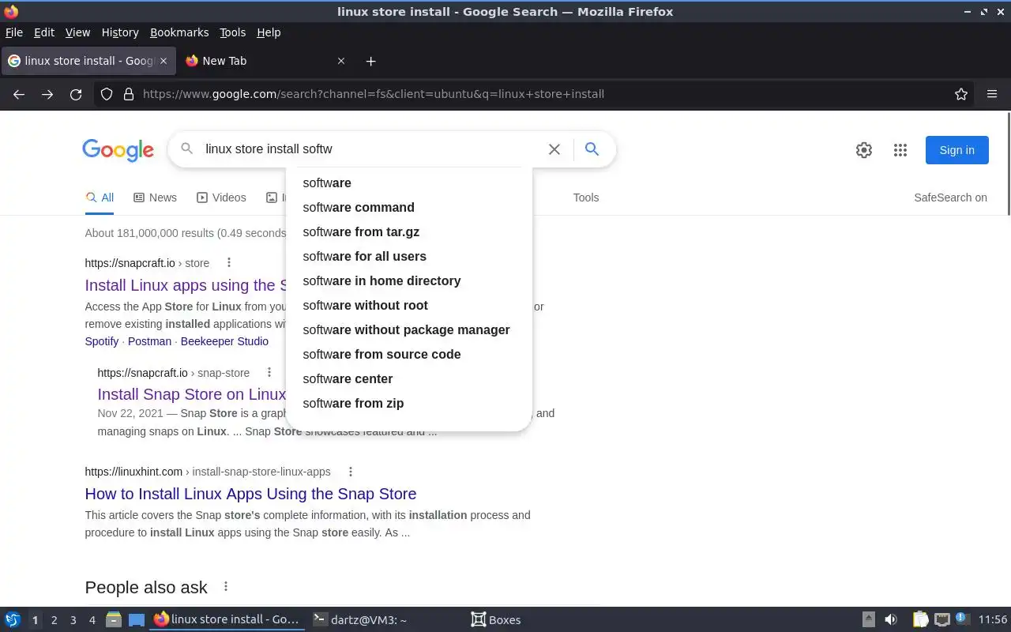Screen dimensions: 1011x632
Task: Choose suggestion "software without package manager"
Action: [409, 329]
